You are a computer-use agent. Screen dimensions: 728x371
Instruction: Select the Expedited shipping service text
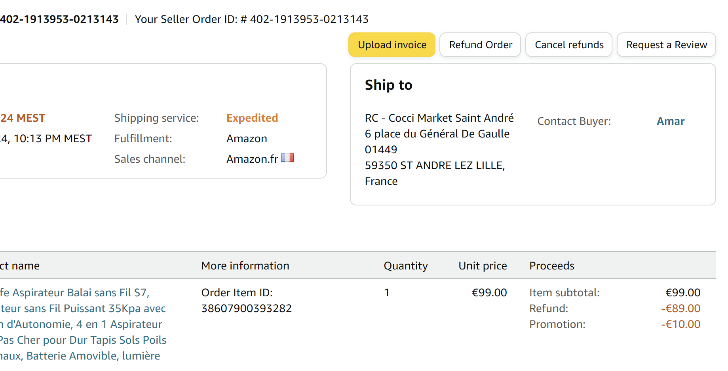252,118
